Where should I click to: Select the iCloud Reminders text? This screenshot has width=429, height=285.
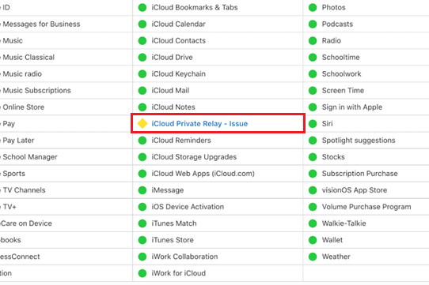[181, 141]
